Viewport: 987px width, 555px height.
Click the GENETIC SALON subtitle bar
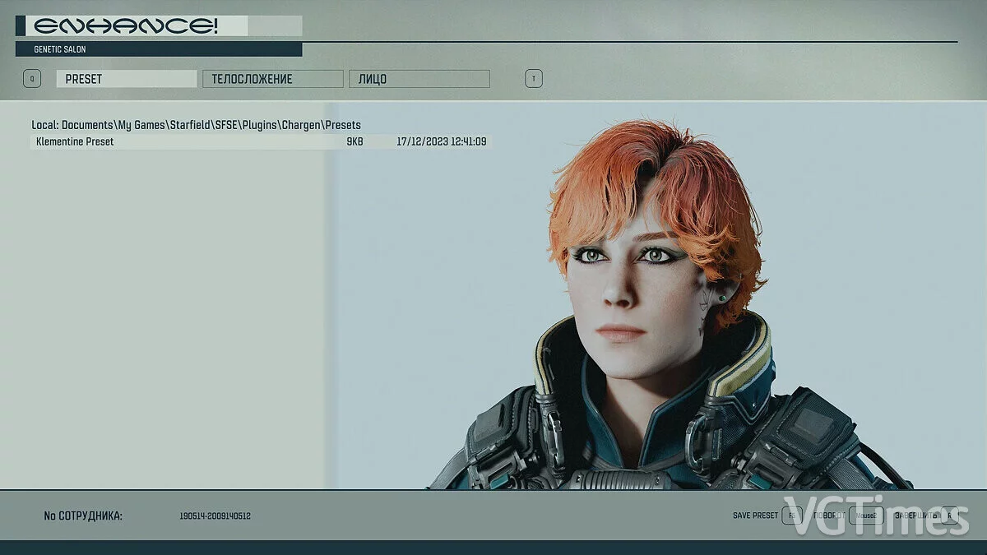pyautogui.click(x=159, y=49)
